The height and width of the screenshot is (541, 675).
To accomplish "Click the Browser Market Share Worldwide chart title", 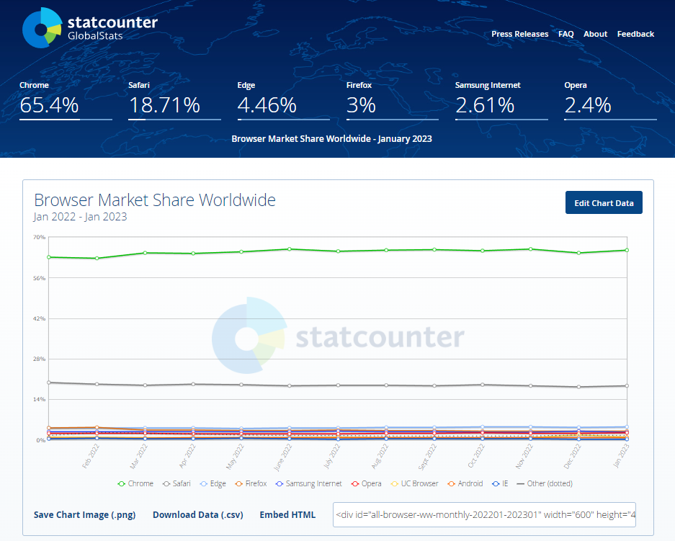I will 155,200.
